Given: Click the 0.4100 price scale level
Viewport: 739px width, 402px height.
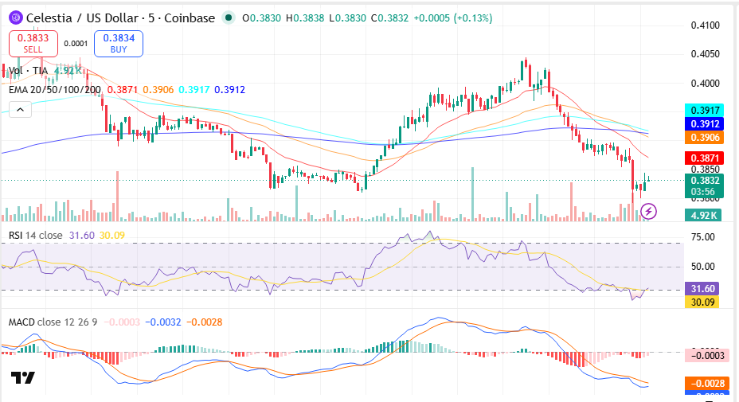Looking at the screenshot, I should 705,25.
